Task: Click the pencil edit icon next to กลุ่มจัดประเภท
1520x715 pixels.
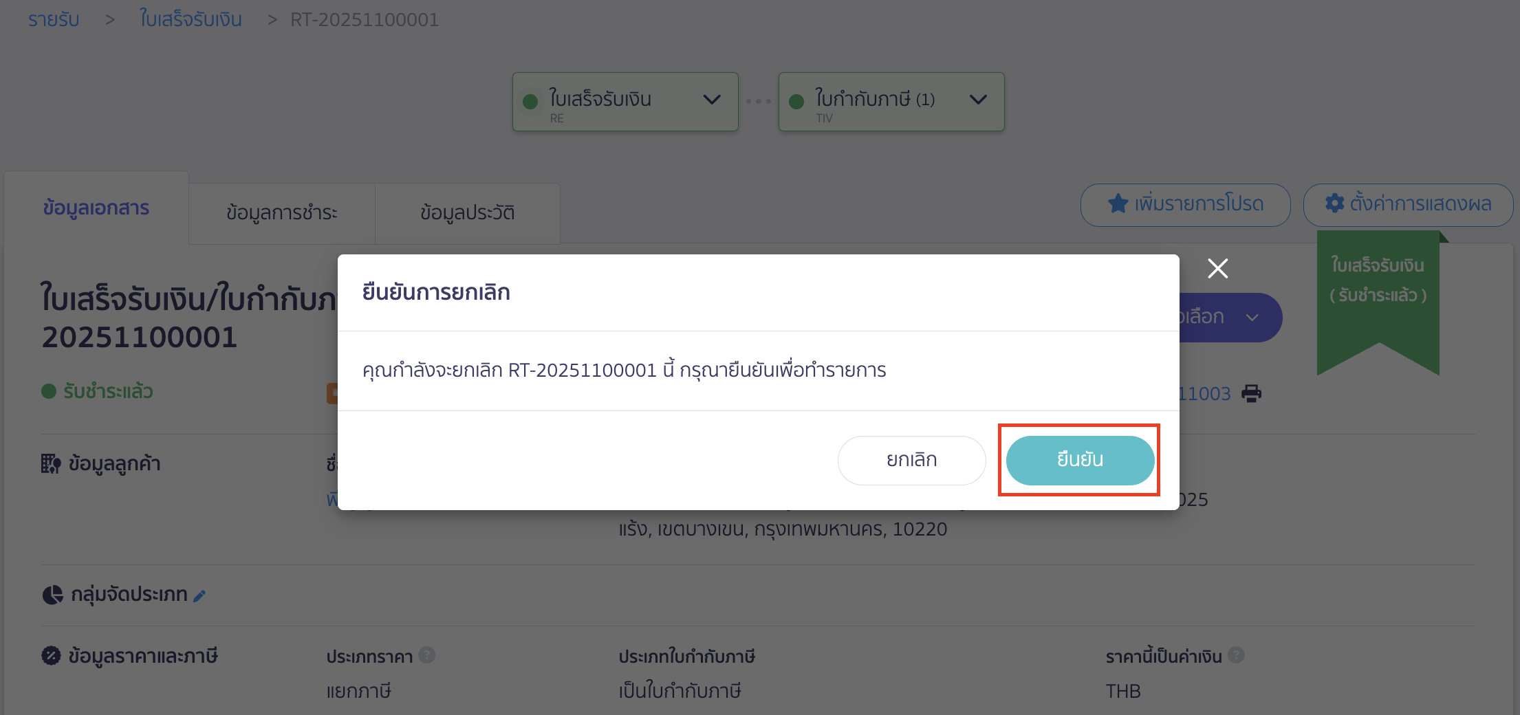Action: click(199, 595)
